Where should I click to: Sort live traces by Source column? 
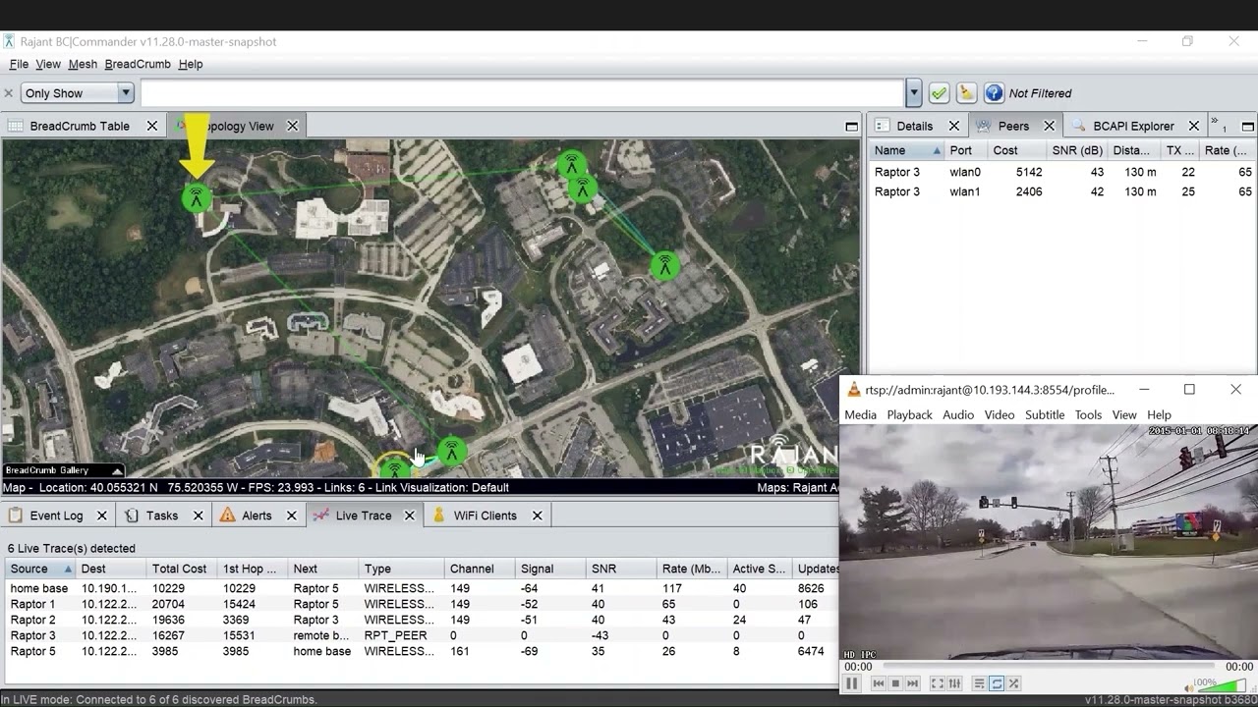(x=40, y=569)
